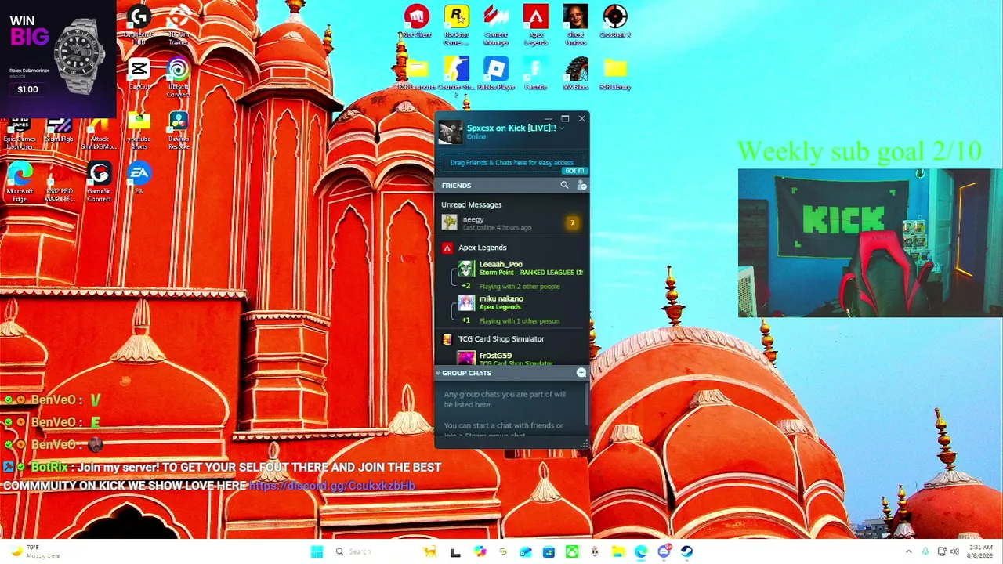Open unread chat with neegy
This screenshot has width=1003, height=564.
tap(511, 223)
